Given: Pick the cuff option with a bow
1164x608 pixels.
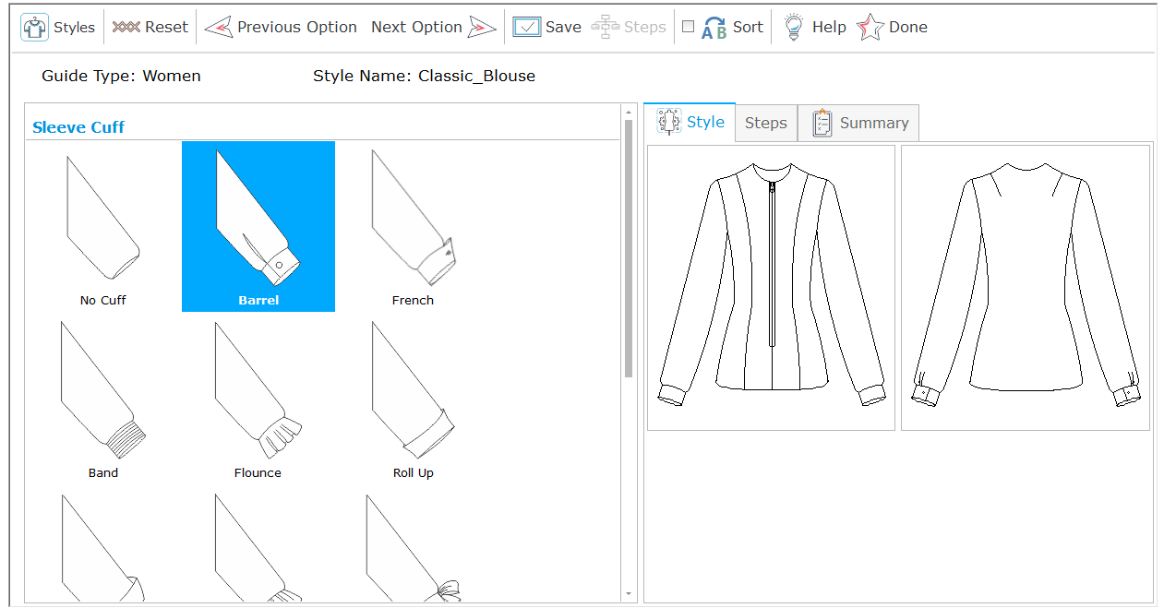Looking at the screenshot, I should click(x=413, y=546).
